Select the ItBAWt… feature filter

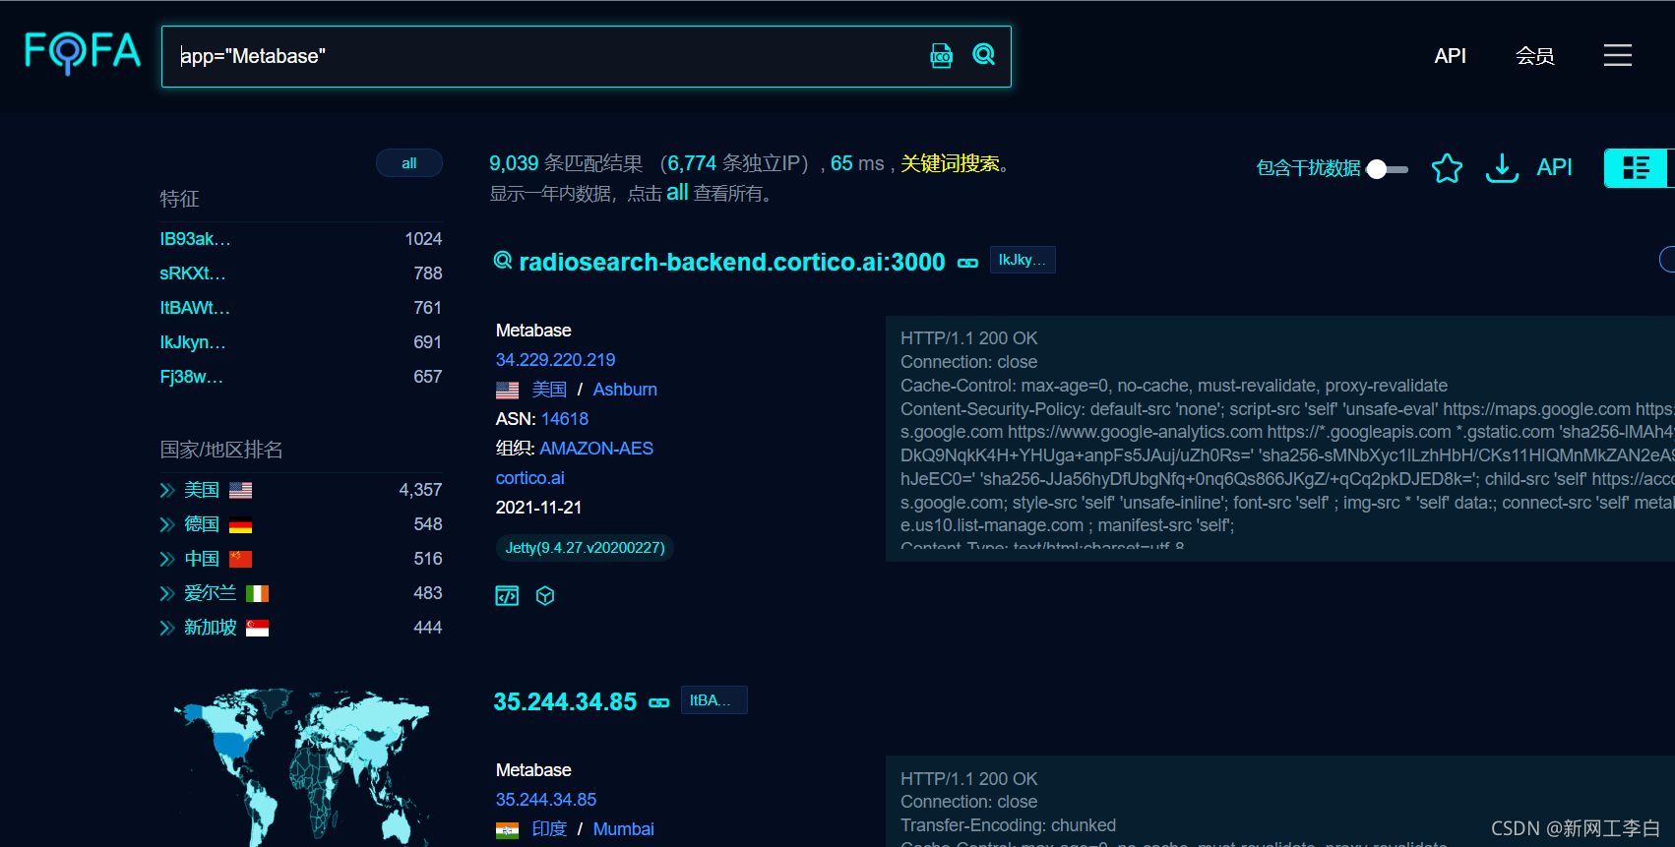tap(195, 308)
